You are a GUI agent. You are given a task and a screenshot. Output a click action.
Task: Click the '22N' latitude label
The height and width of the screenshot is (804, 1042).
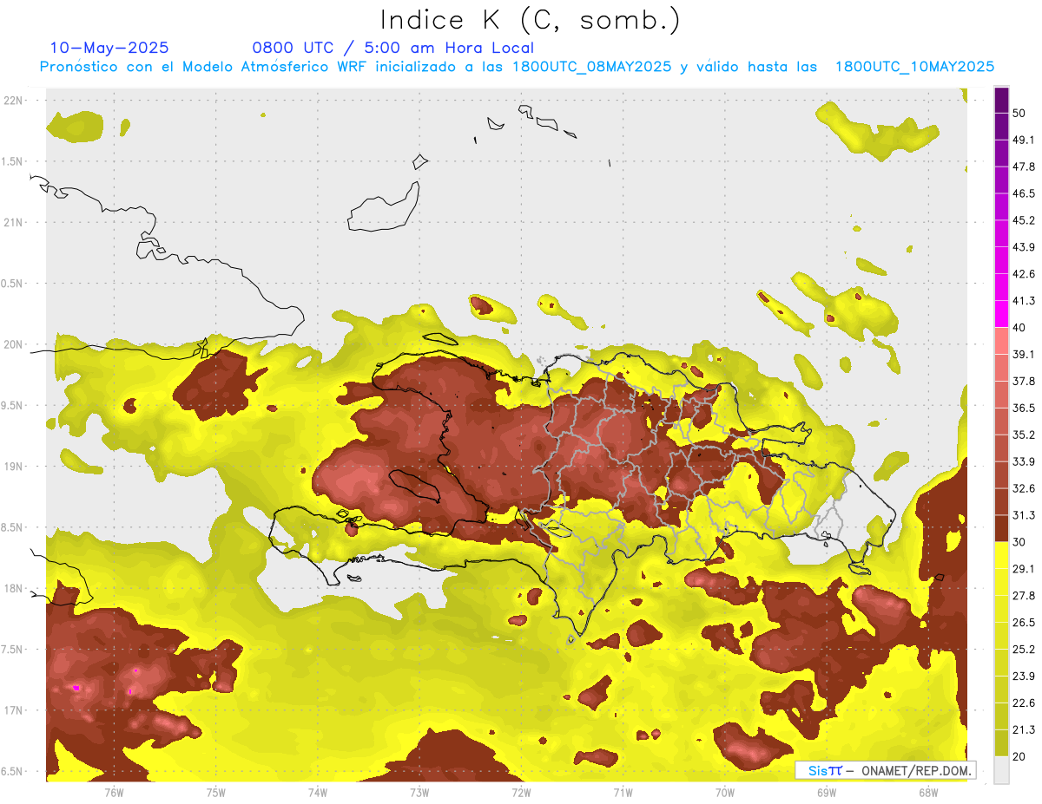(14, 100)
